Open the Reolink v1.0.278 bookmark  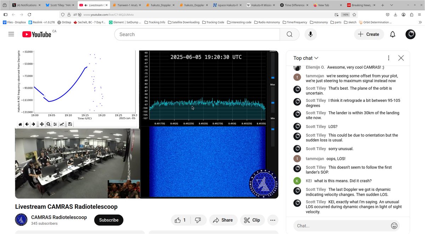coord(41,22)
